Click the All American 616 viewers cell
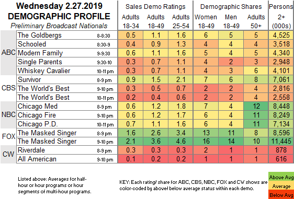Screen dimensions: 294x199 click(281, 159)
